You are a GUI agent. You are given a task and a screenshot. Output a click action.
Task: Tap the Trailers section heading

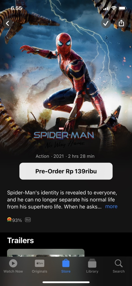point(20,240)
